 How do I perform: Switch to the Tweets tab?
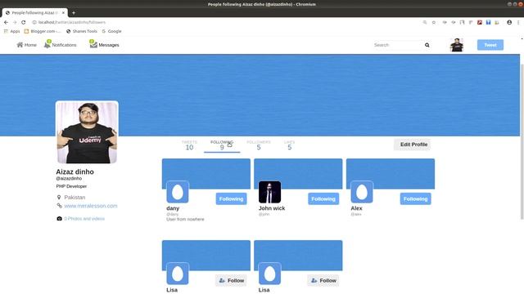(x=189, y=145)
